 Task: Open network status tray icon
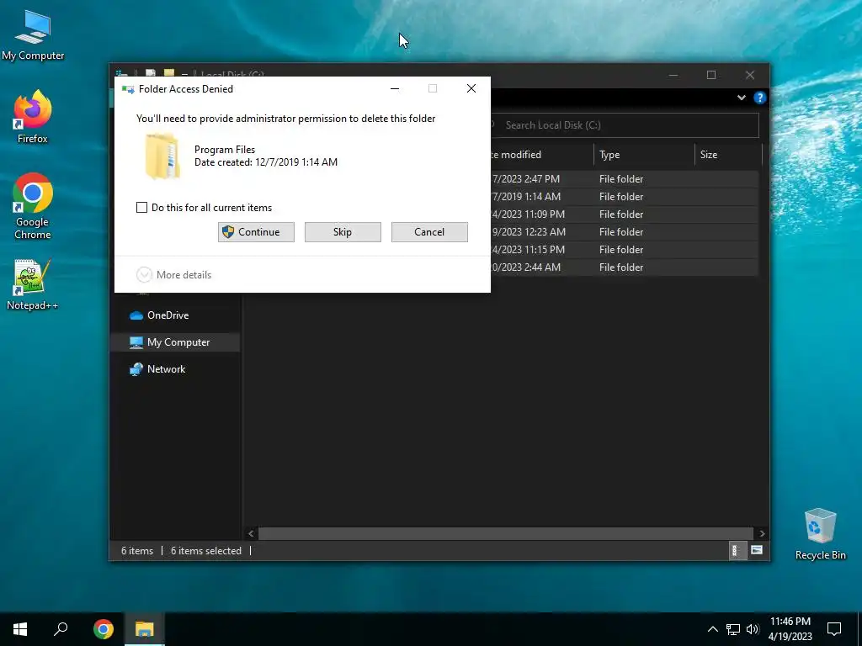point(733,629)
